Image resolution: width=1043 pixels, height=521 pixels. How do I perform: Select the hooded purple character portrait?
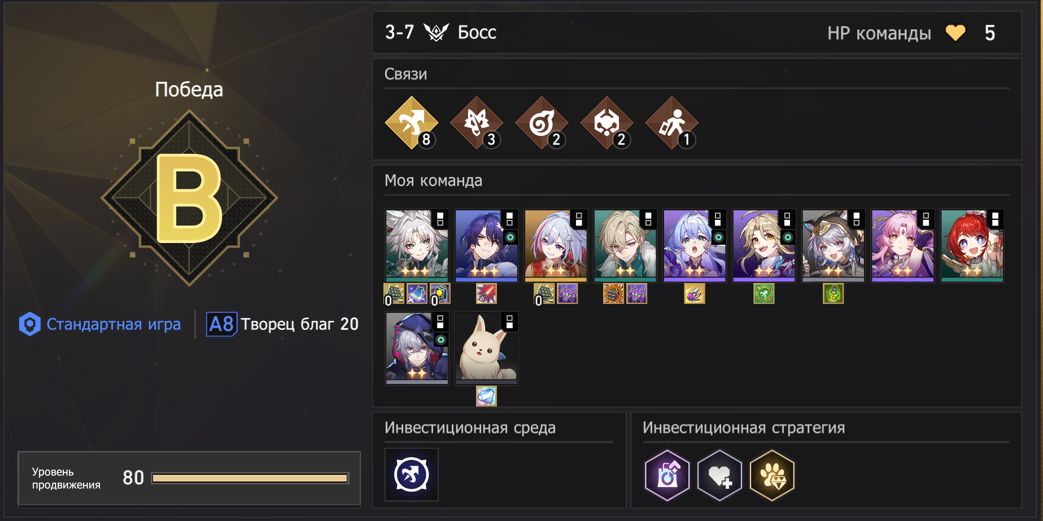[x=417, y=348]
